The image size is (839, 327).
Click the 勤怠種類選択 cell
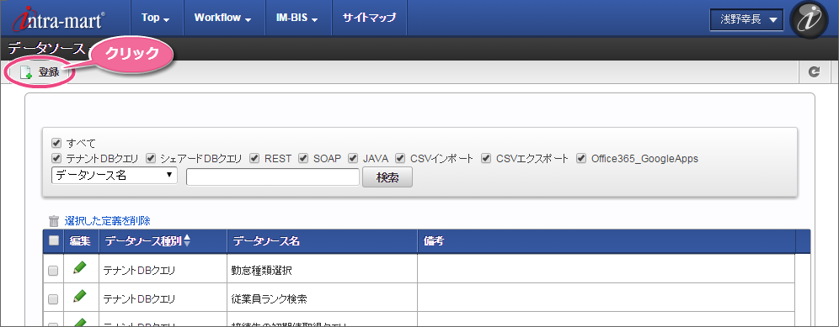(322, 269)
